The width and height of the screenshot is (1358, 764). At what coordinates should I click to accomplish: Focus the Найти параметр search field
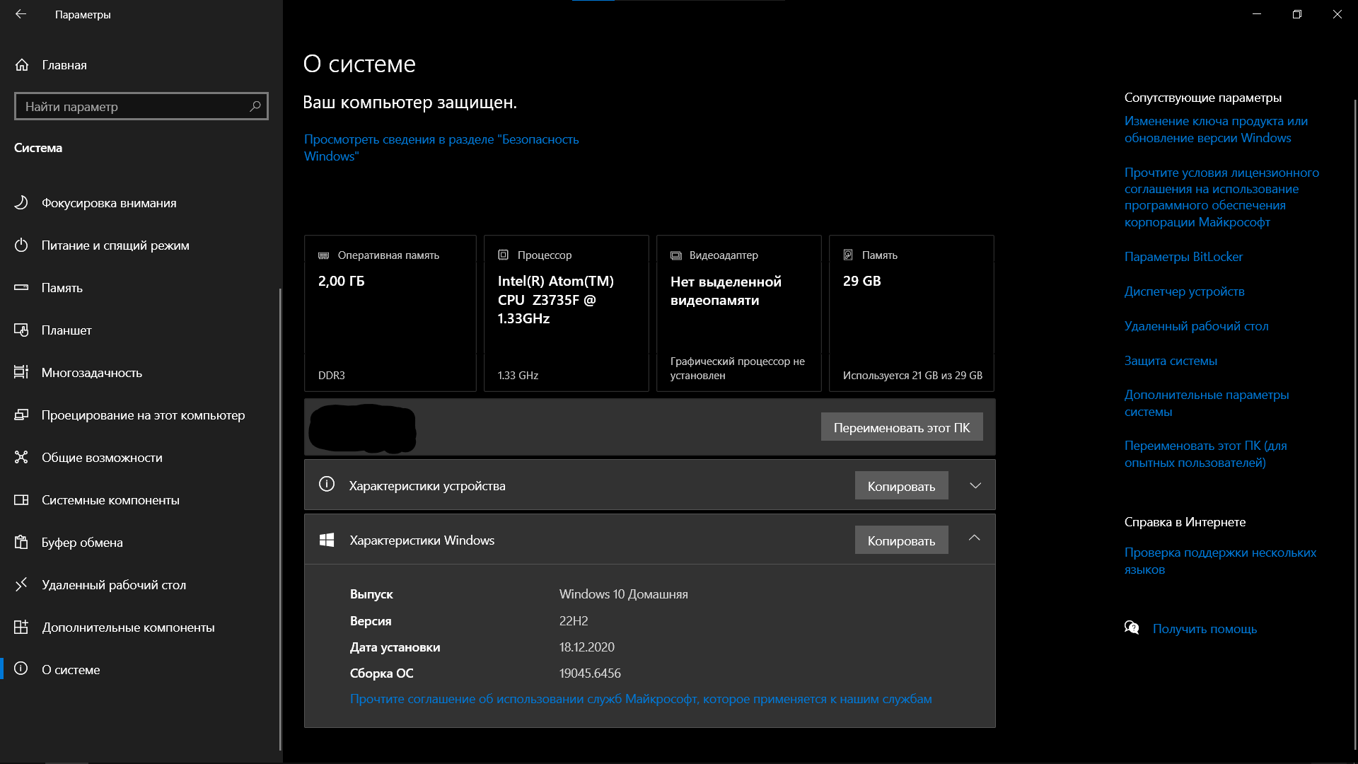(x=131, y=107)
